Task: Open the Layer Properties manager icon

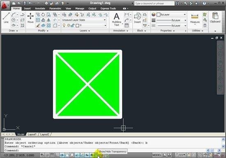Action: tap(64, 14)
